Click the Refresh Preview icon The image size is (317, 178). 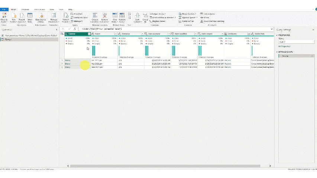[x=66, y=16]
